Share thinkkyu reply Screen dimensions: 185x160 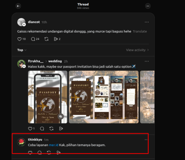coord(58,153)
